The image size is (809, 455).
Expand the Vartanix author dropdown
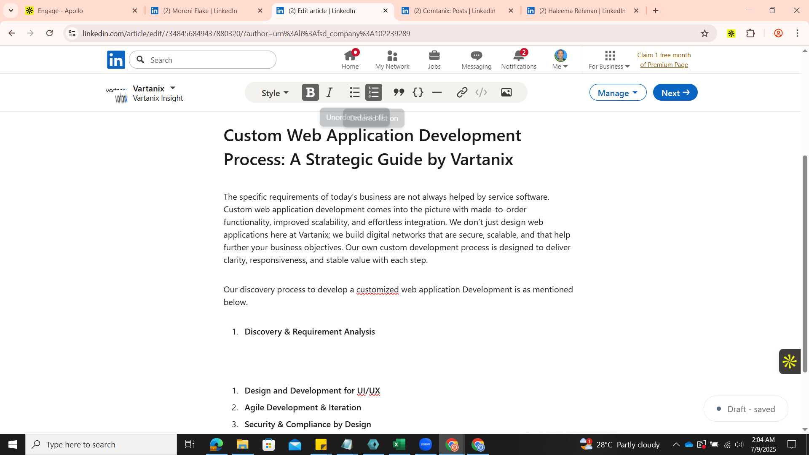[172, 88]
